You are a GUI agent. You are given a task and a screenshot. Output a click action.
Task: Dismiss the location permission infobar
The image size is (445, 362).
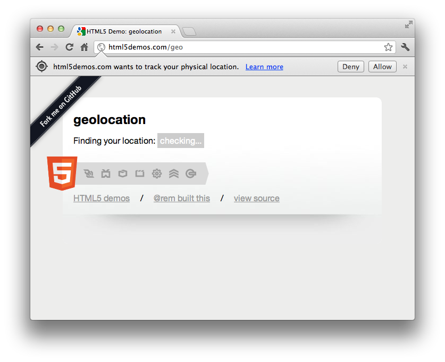(x=405, y=67)
